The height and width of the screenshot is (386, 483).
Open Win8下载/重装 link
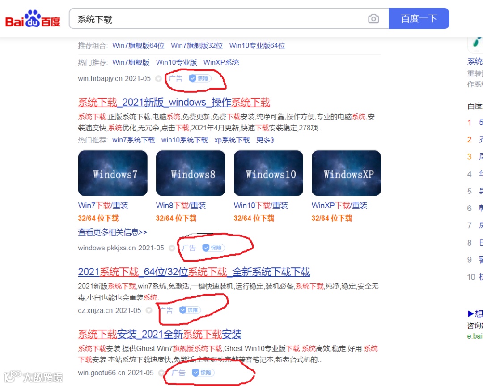181,206
